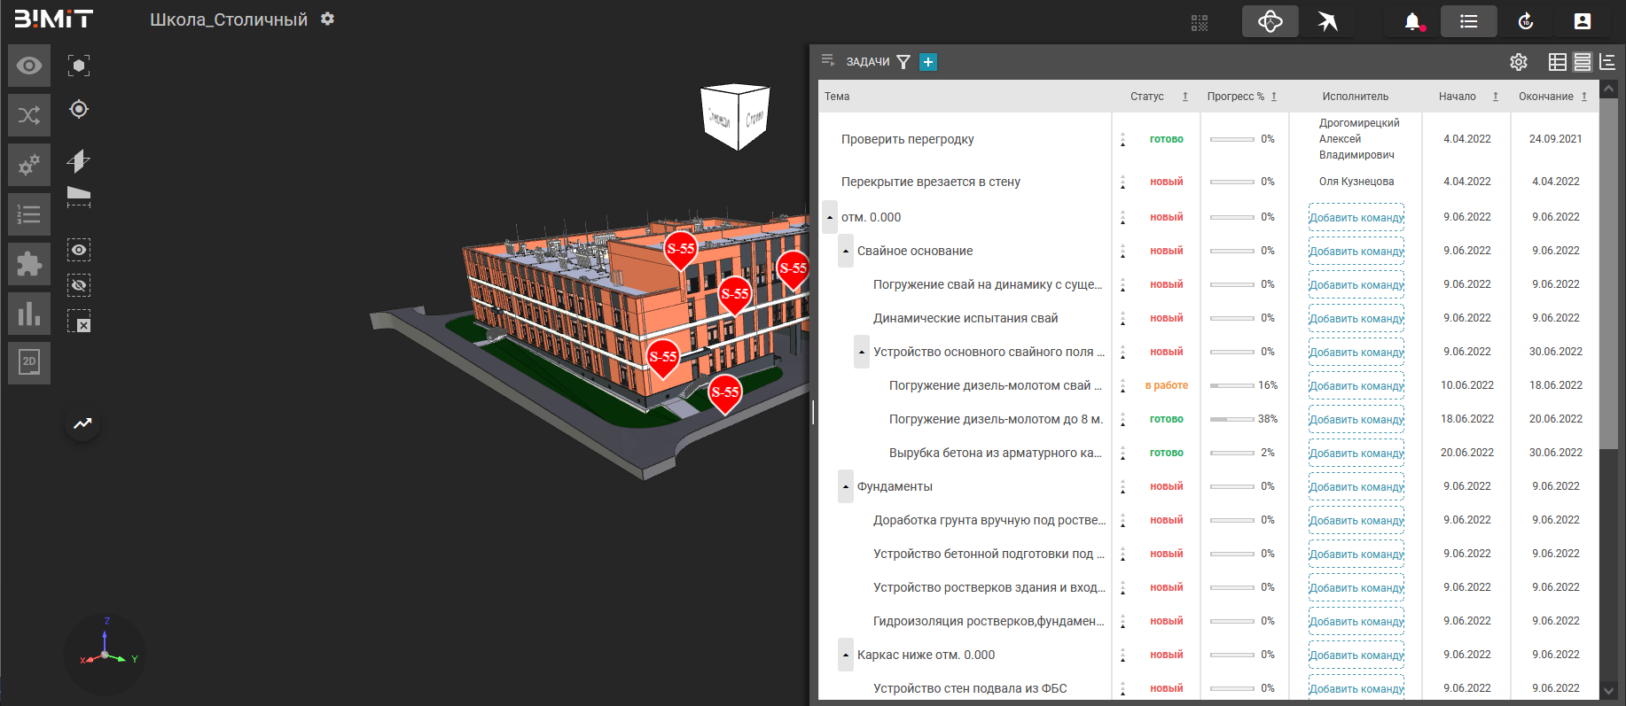Click the 38% progress bar
Image resolution: width=1626 pixels, height=706 pixels.
click(1231, 419)
